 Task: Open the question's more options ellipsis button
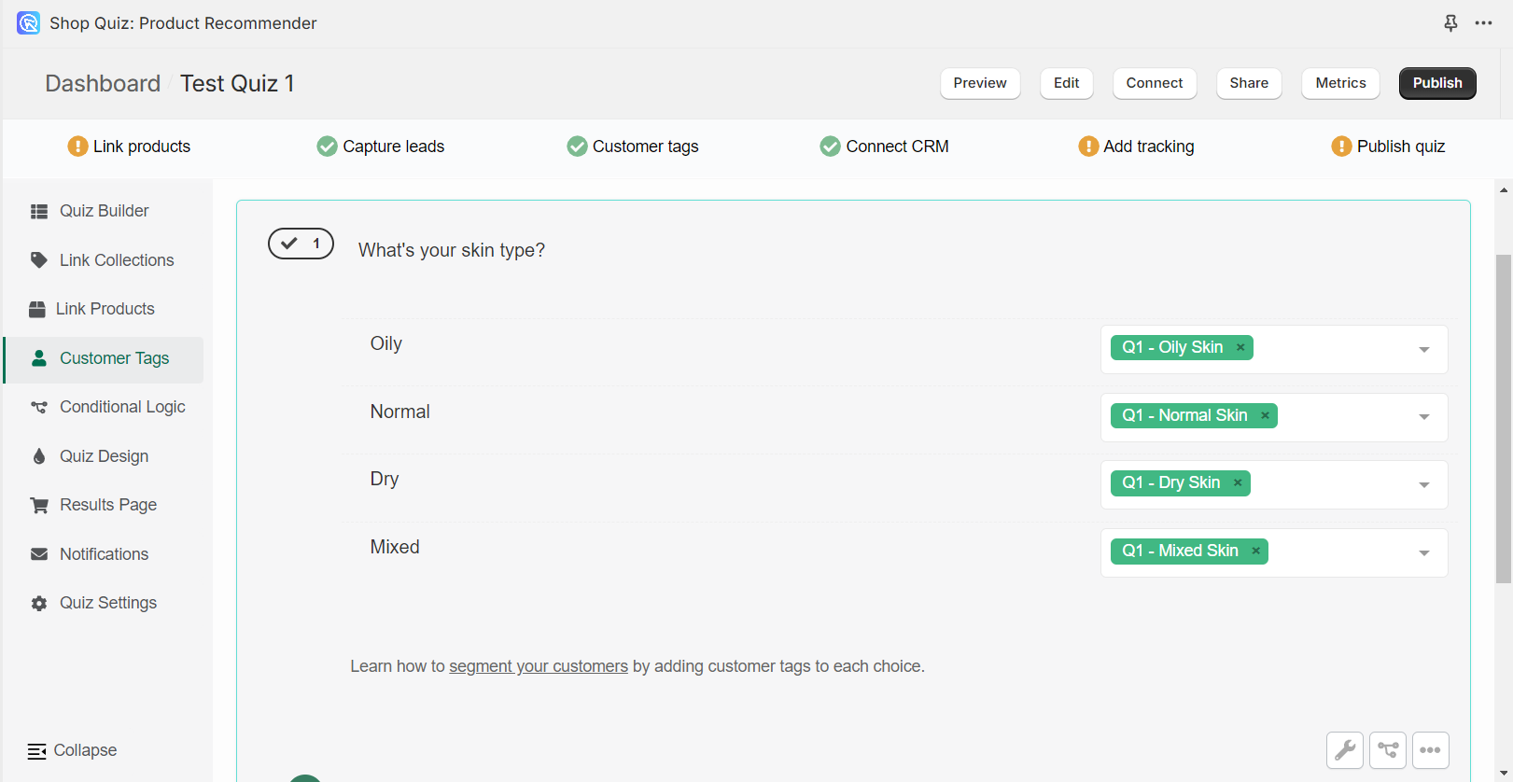coord(1431,750)
